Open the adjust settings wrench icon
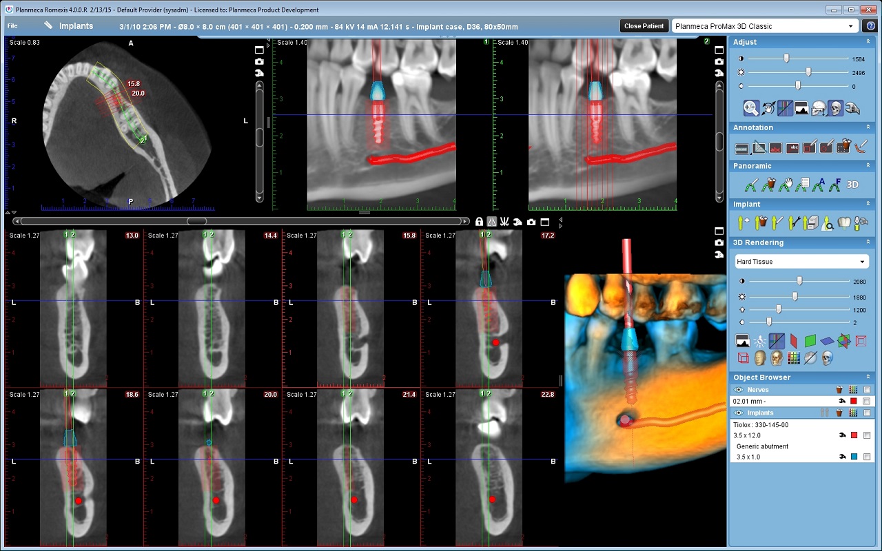Viewport: 882px width, 551px height. [853, 108]
